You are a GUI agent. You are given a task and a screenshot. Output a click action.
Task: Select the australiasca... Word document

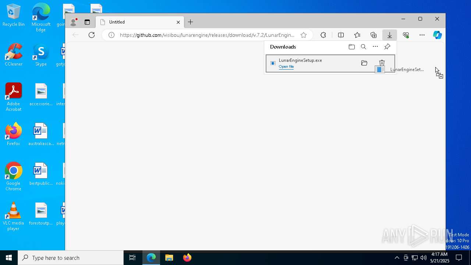tap(41, 134)
